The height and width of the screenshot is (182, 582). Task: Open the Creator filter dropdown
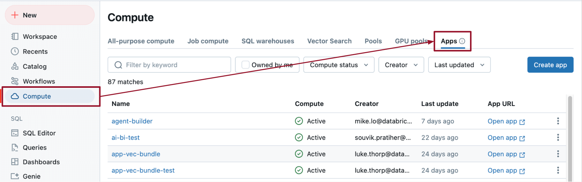click(401, 65)
